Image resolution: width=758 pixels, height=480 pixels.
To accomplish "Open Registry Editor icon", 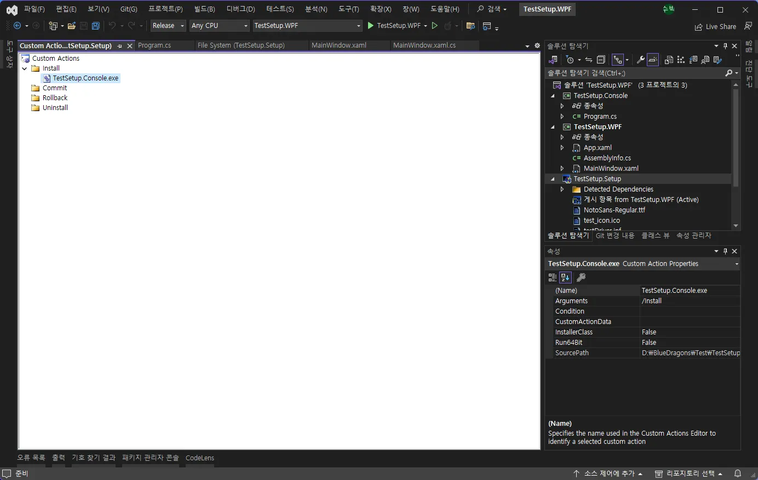I will pyautogui.click(x=681, y=60).
